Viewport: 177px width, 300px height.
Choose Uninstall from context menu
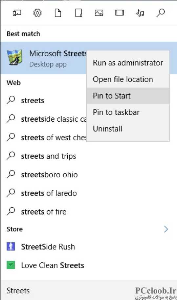pos(128,129)
